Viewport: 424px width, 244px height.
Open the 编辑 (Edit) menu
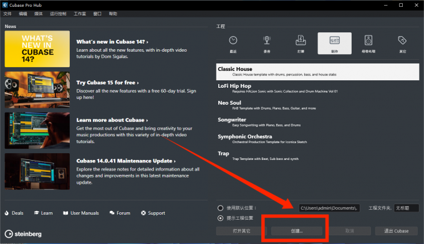coord(23,14)
